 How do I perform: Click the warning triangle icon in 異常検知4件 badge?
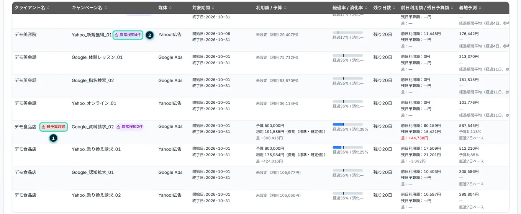click(116, 35)
